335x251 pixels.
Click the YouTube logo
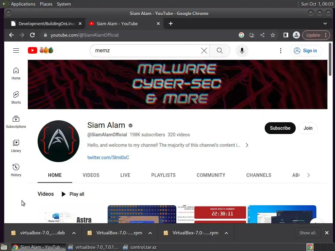(41, 50)
